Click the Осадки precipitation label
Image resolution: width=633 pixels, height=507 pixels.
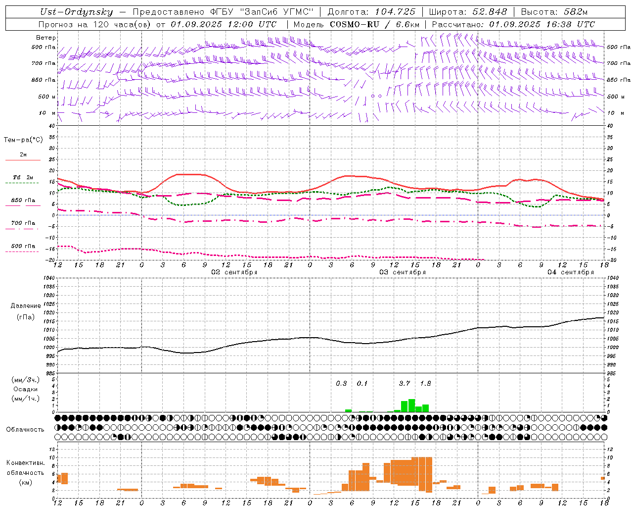click(25, 389)
